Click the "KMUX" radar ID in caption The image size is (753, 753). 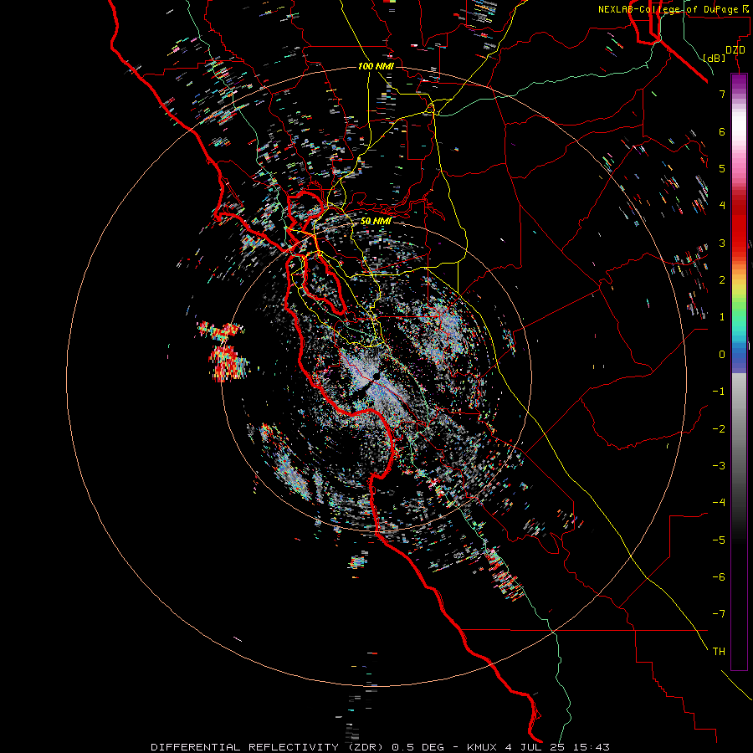(x=482, y=747)
